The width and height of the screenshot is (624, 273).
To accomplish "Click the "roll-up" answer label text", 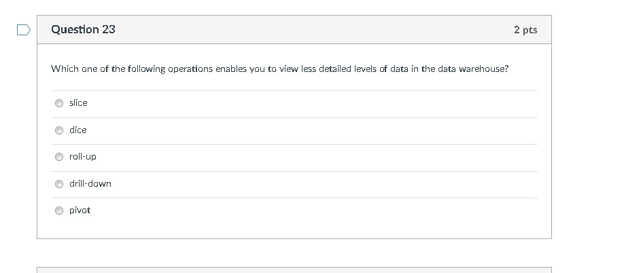I will pyautogui.click(x=83, y=156).
